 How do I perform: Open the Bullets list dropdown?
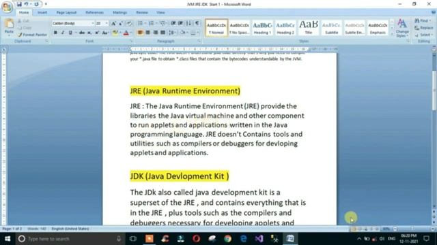click(145, 23)
